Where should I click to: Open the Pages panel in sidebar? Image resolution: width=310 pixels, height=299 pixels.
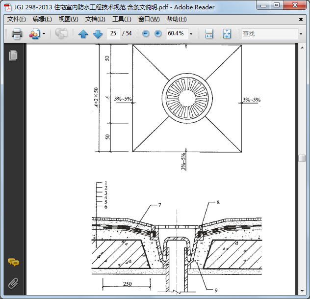click(13, 55)
